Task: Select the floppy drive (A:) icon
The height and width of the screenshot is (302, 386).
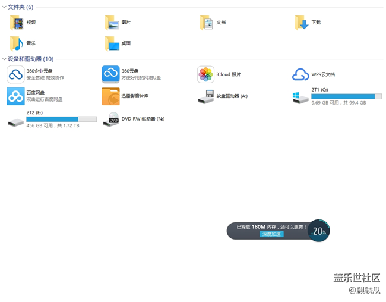Action: (206, 96)
